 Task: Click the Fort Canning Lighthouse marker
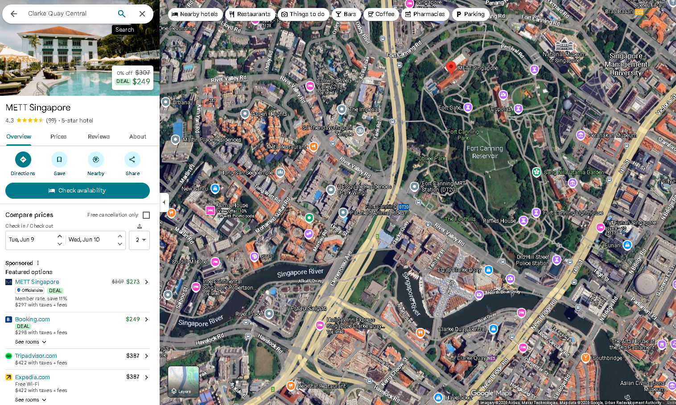tap(536, 213)
